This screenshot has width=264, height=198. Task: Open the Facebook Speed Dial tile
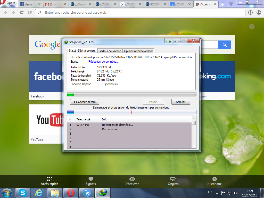coord(45,81)
